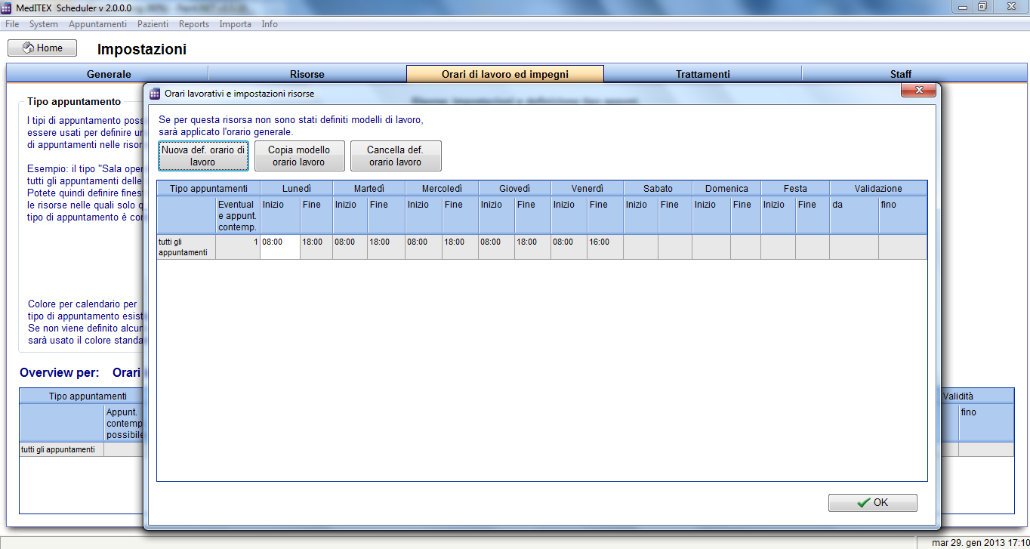Click Copia modello orario lavoro button

[x=299, y=156]
